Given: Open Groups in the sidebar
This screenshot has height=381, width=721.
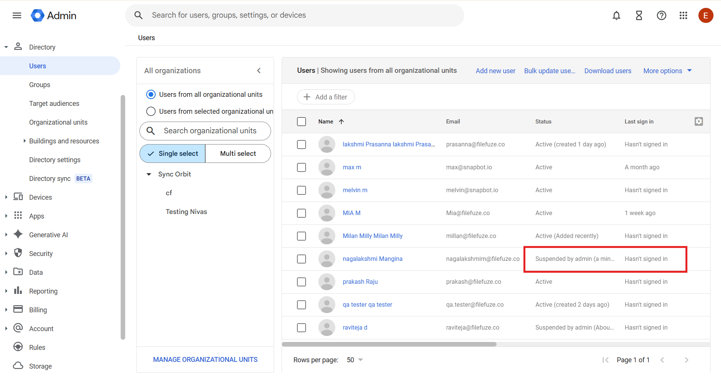Looking at the screenshot, I should point(39,85).
